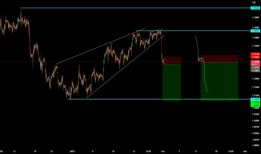This screenshot has width=261, height=154.
Task: Click the 19 date label on time axis
Action: pos(35,151)
